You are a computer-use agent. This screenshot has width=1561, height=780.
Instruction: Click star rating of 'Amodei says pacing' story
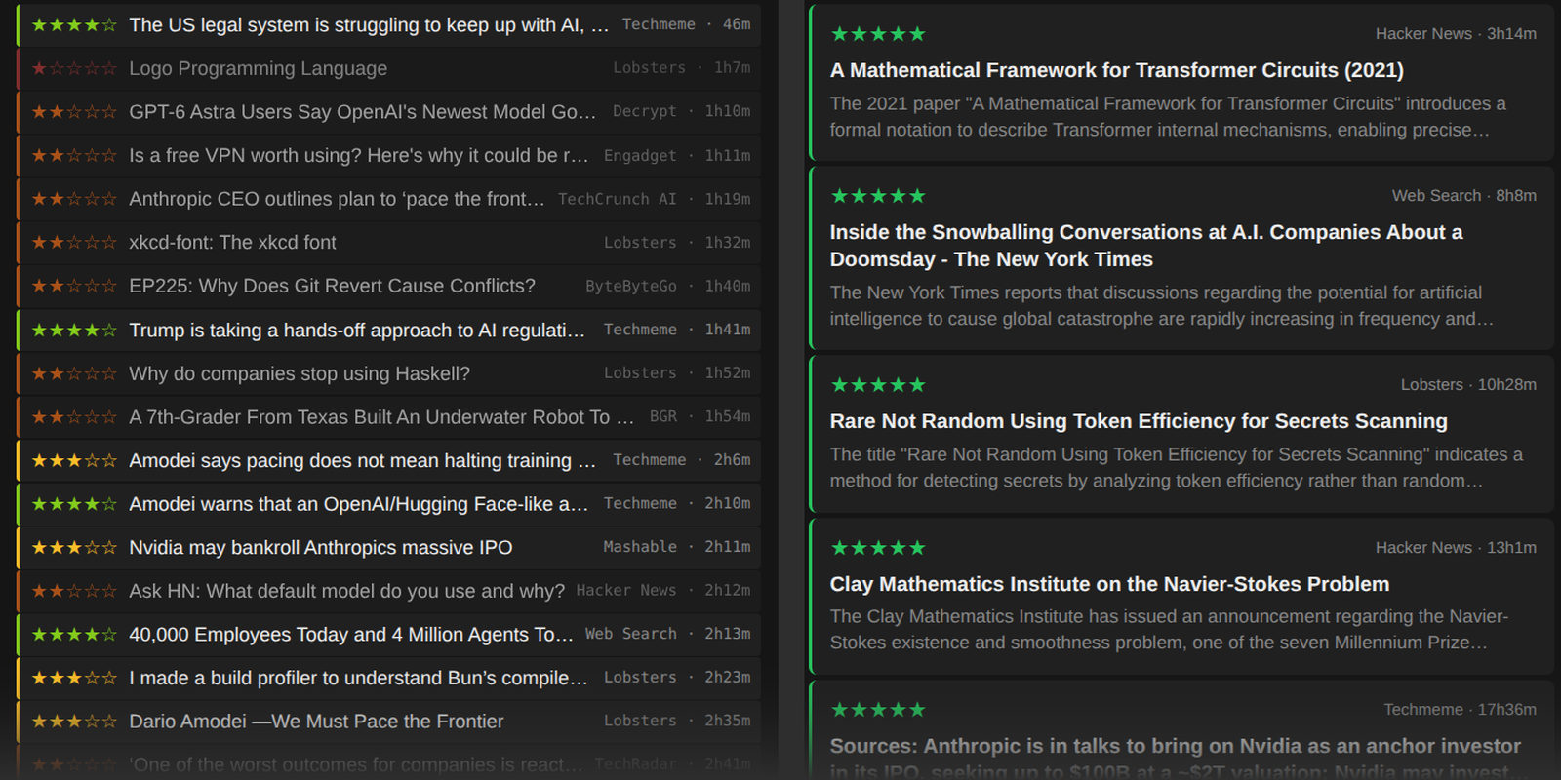click(x=74, y=460)
